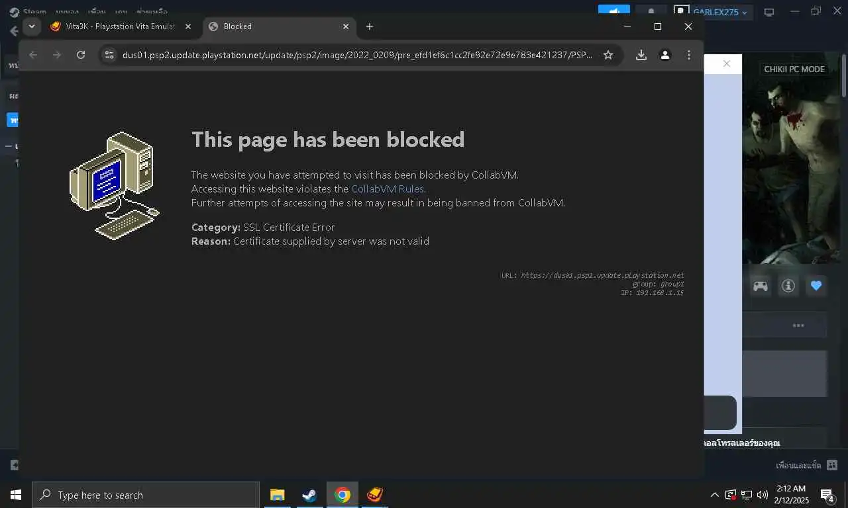This screenshot has height=508, width=848.
Task: Switch to the Vita3K Playstation Vita Emulator tab
Action: (121, 26)
